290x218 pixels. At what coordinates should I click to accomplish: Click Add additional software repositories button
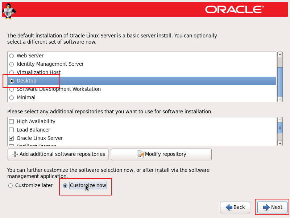coord(58,154)
